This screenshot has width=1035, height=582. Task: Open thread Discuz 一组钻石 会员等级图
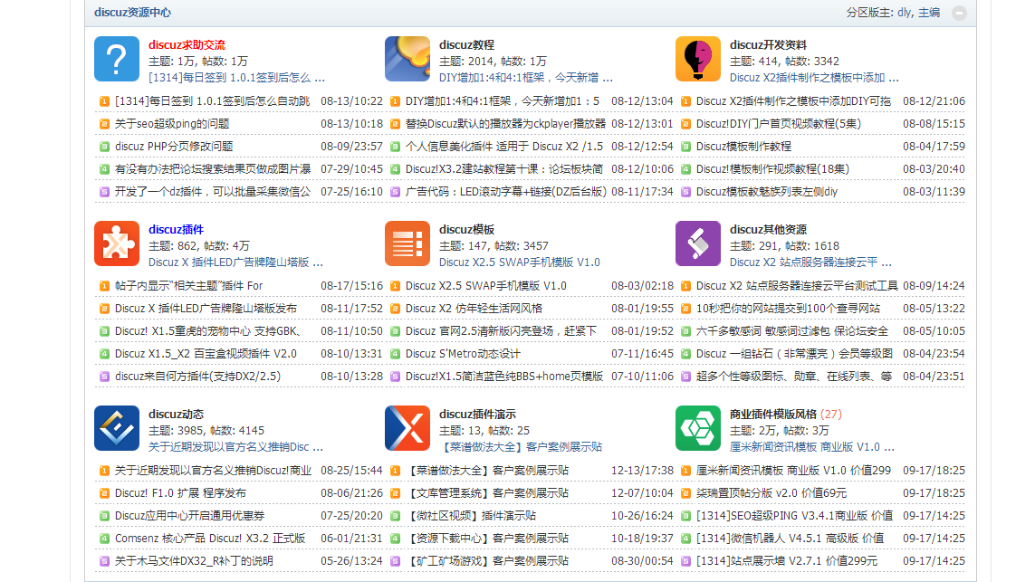[795, 354]
